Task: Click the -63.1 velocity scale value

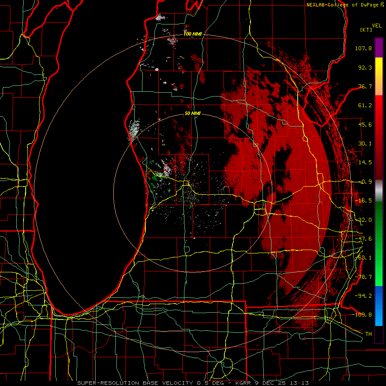Action: [363, 257]
